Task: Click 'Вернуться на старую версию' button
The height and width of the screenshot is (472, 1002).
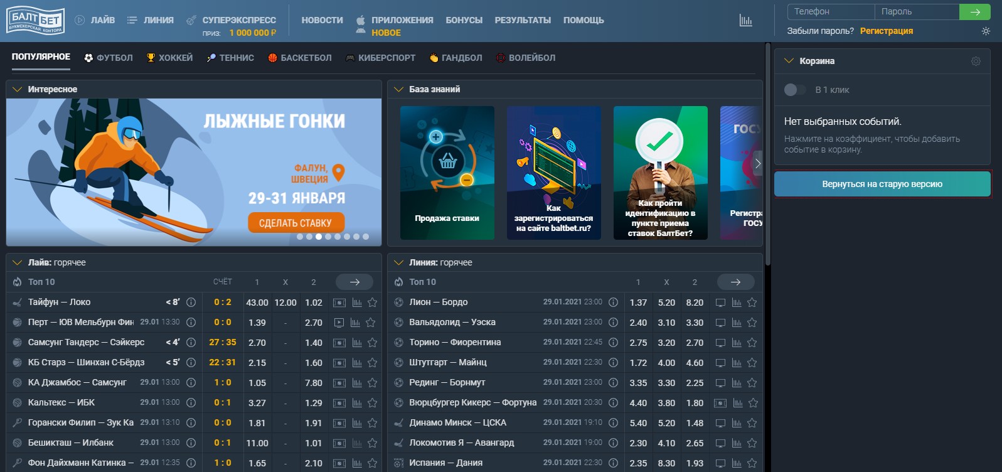Action: (882, 184)
